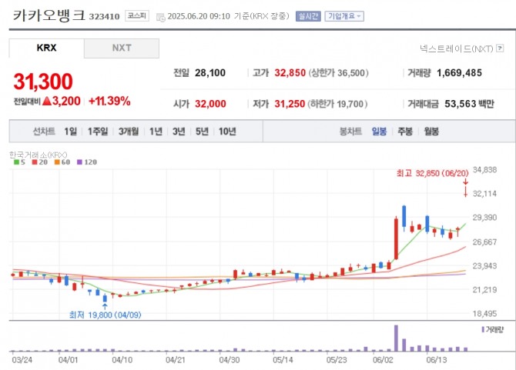Viewport: 516px width, 370px height.
Task: Select the orange 60-day moving average legend swatch
Action: [57, 162]
